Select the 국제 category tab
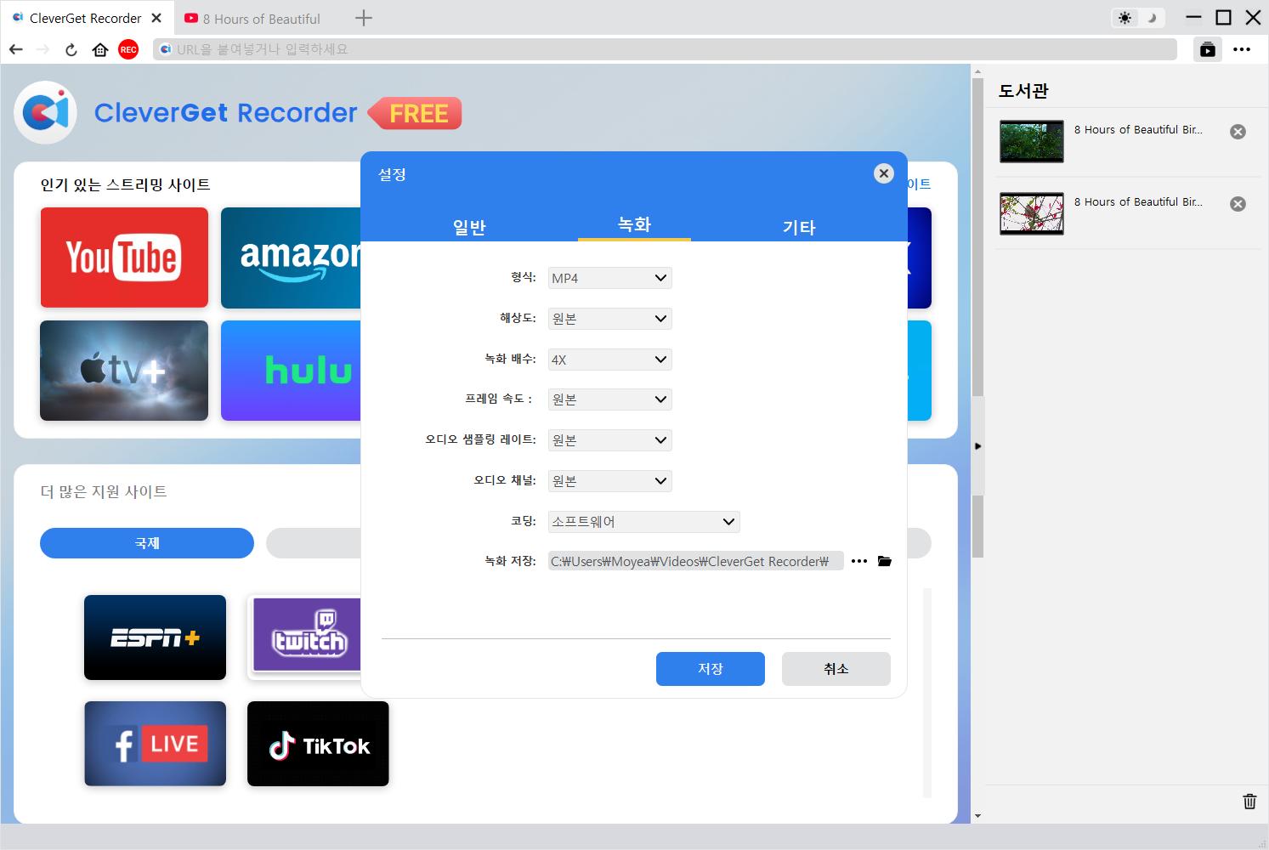 pyautogui.click(x=147, y=543)
